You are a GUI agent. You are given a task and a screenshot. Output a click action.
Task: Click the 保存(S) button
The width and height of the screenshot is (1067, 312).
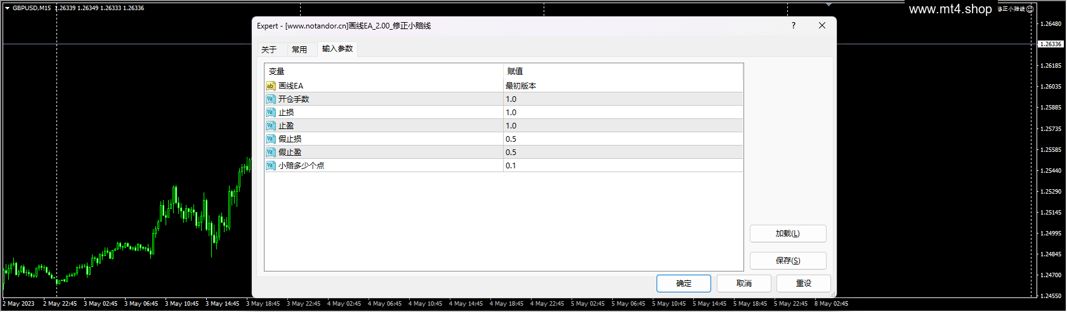click(x=788, y=261)
